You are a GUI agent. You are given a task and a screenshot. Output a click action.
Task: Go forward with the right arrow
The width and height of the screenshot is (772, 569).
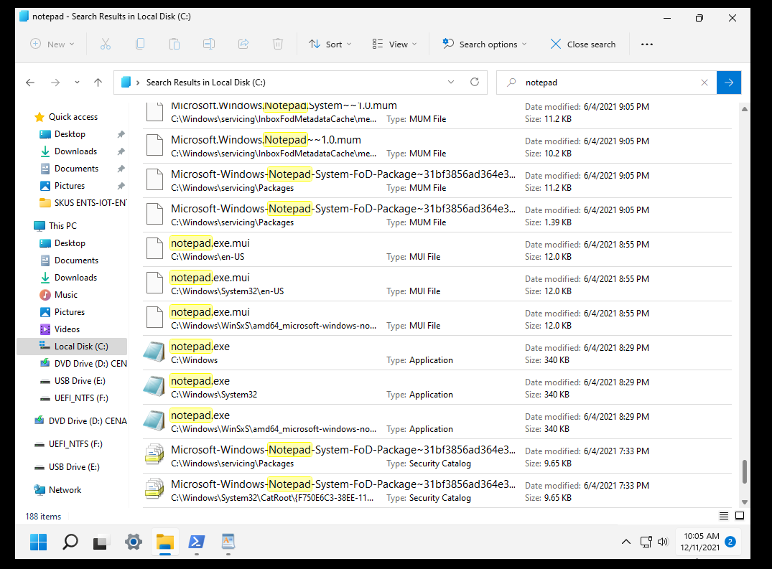[x=55, y=83]
